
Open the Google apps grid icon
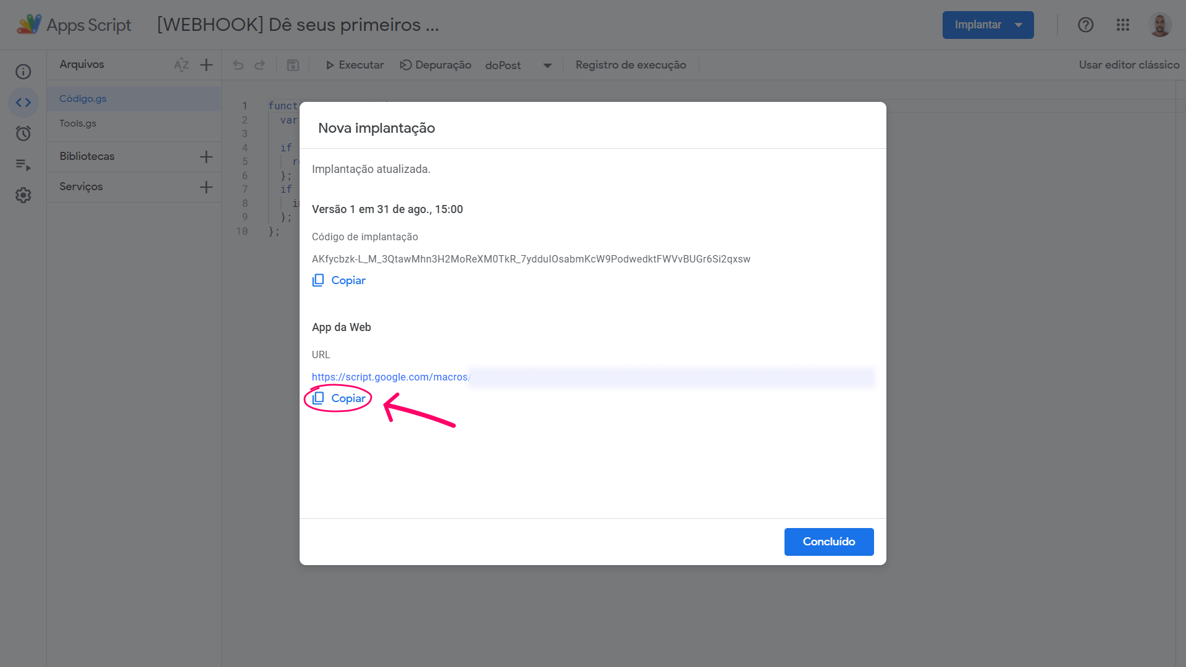coord(1123,25)
